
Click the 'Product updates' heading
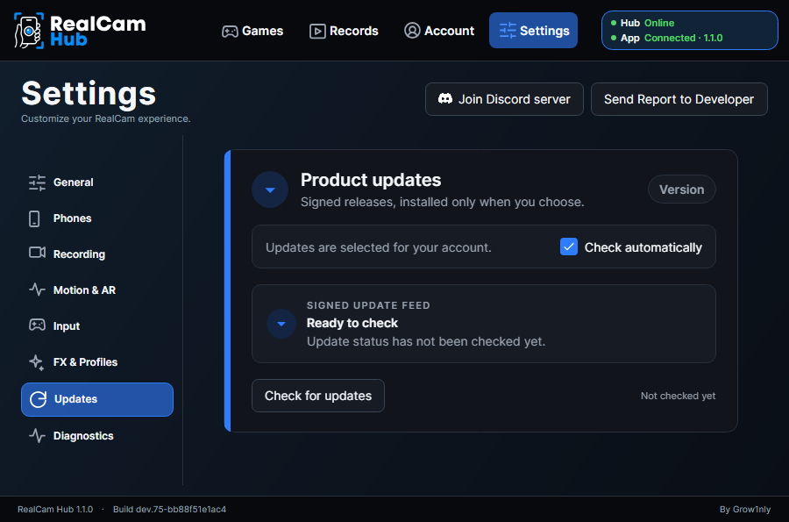tap(371, 180)
